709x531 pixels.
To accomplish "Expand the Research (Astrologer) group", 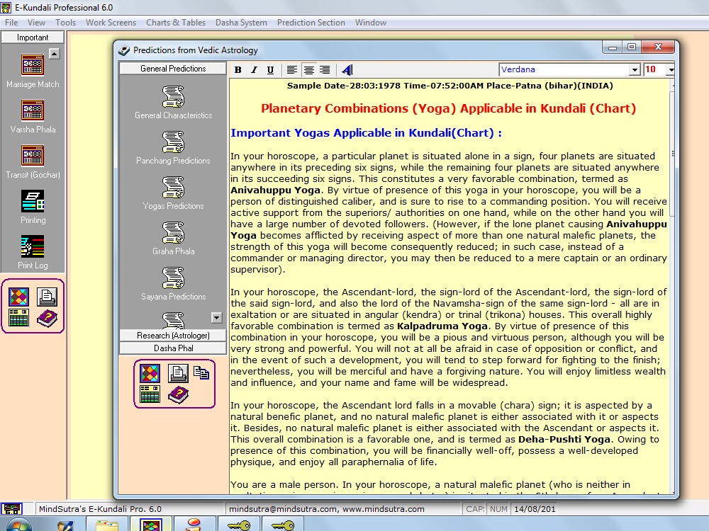I will coord(173,336).
